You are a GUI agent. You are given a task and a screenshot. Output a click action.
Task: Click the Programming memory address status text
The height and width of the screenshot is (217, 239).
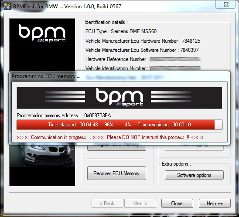click(66, 115)
